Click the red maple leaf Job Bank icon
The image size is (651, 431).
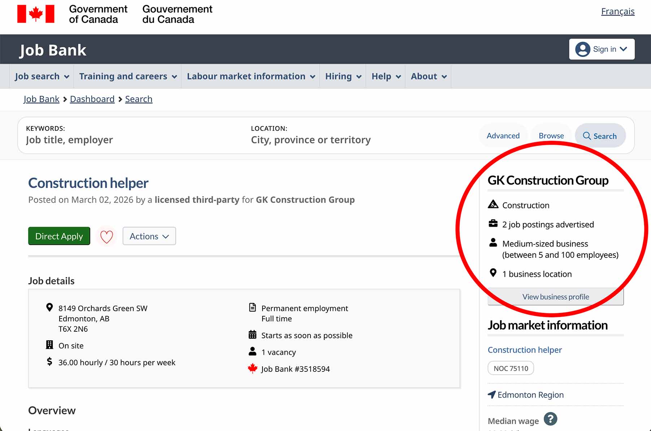click(x=252, y=369)
